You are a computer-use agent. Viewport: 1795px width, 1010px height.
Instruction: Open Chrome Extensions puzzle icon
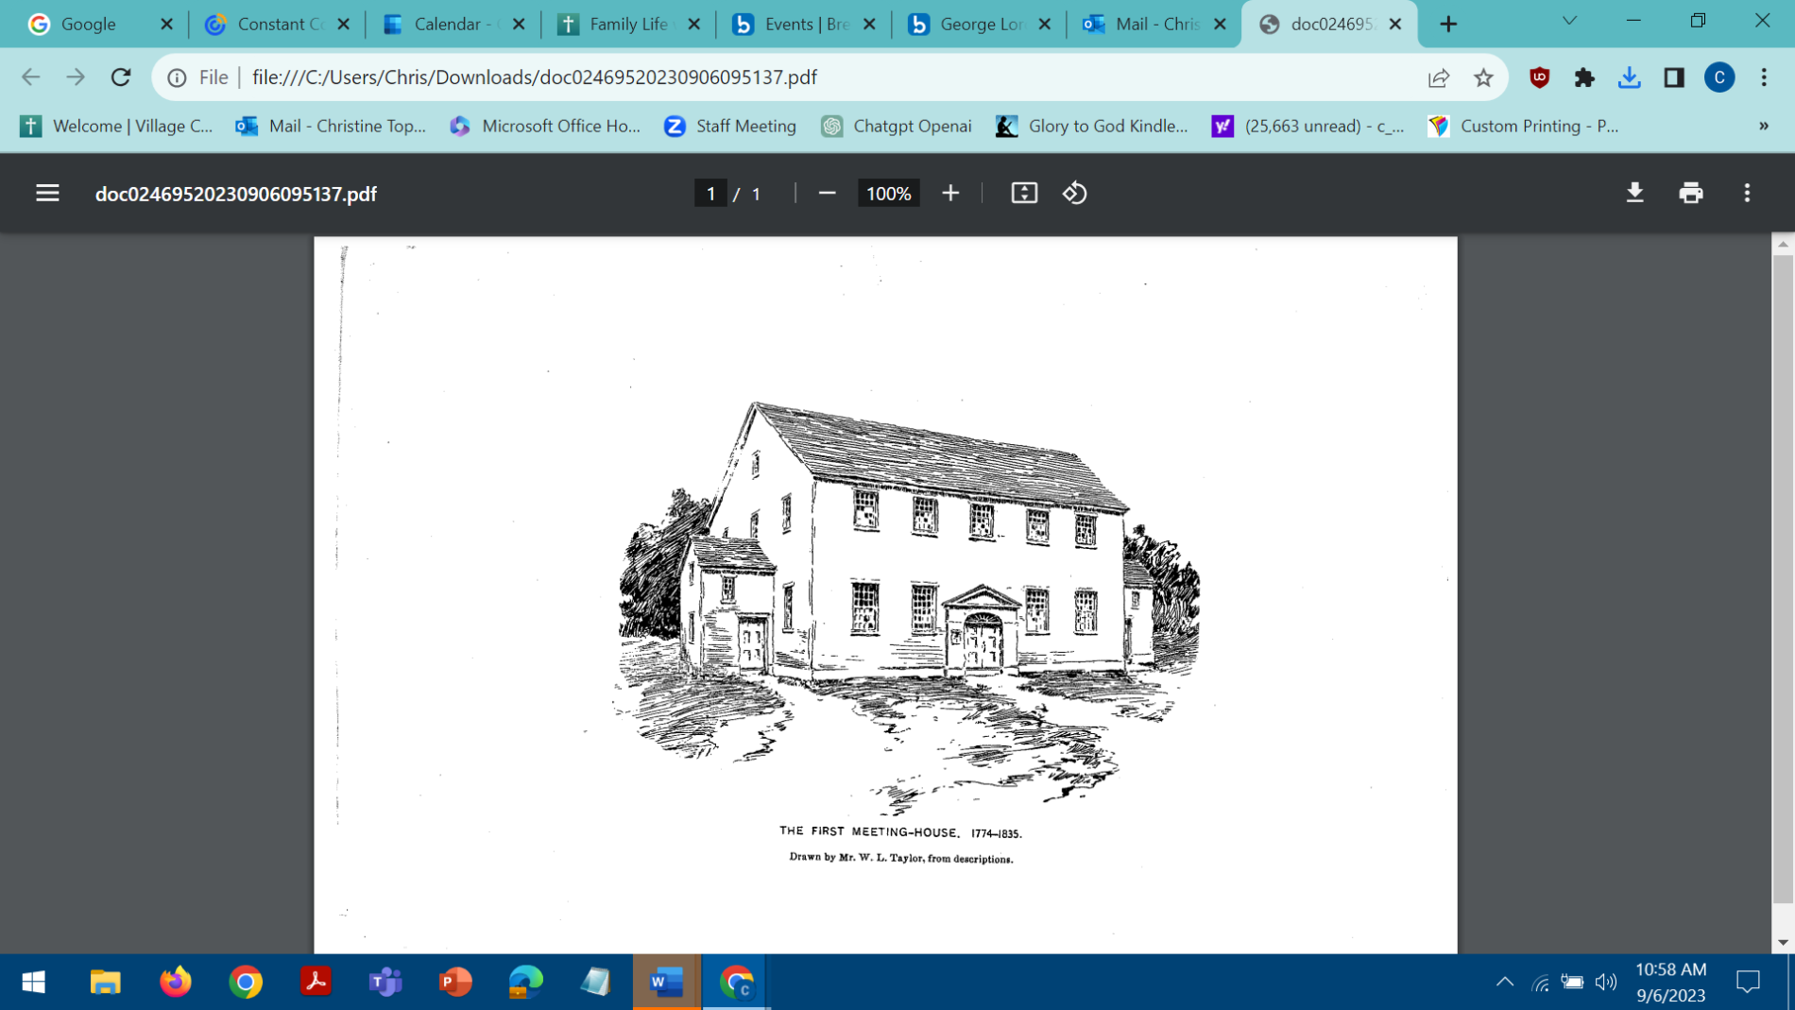point(1584,77)
